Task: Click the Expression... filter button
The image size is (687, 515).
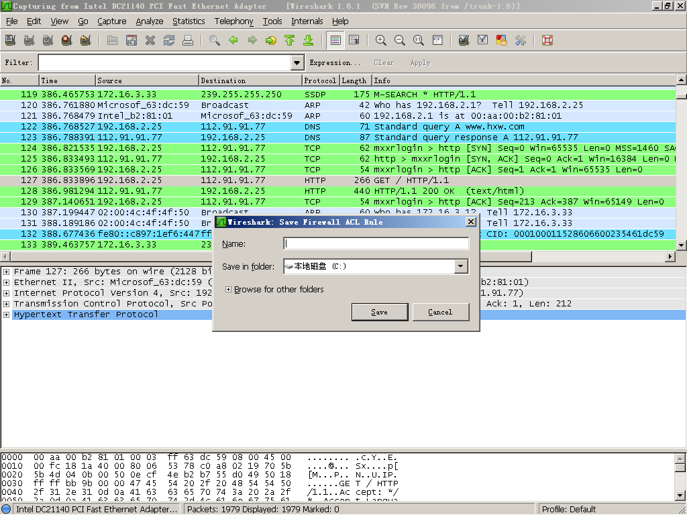Action: (x=335, y=62)
